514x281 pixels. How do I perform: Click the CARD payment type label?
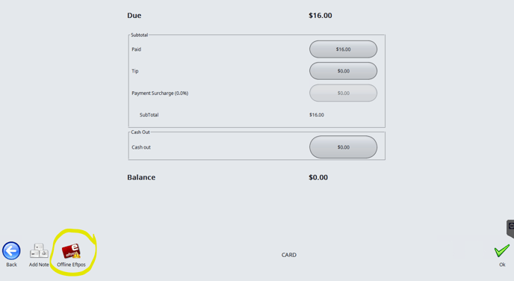pos(289,255)
